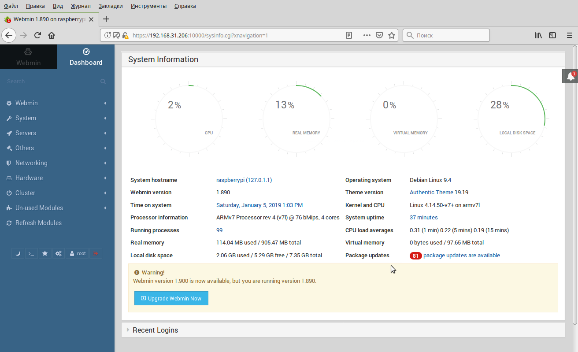Open the Firefox hamburger menu

click(x=569, y=35)
